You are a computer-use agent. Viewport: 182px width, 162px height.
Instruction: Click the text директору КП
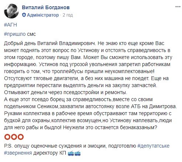[x=50, y=153]
